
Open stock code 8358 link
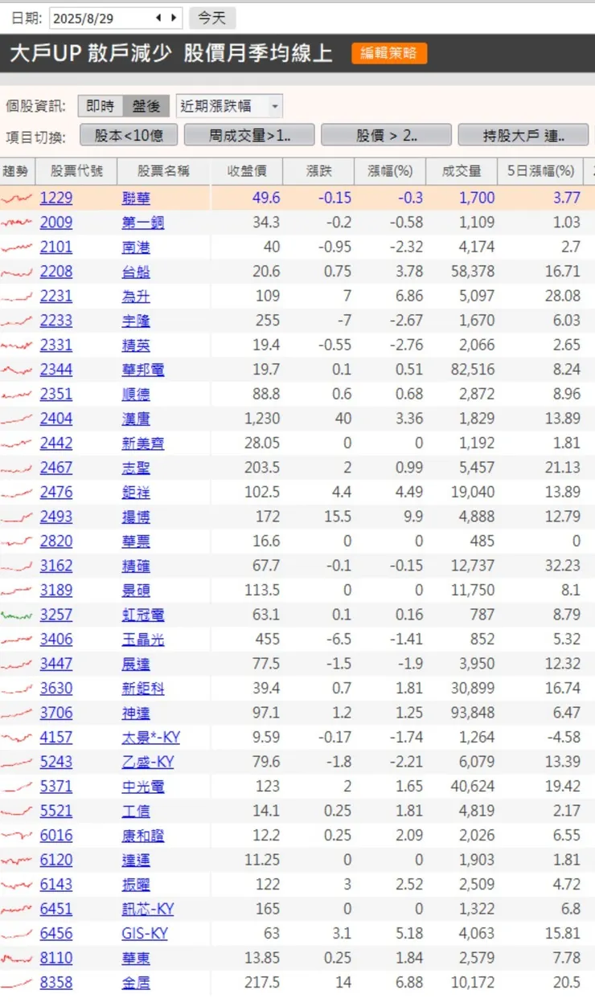pos(56,982)
